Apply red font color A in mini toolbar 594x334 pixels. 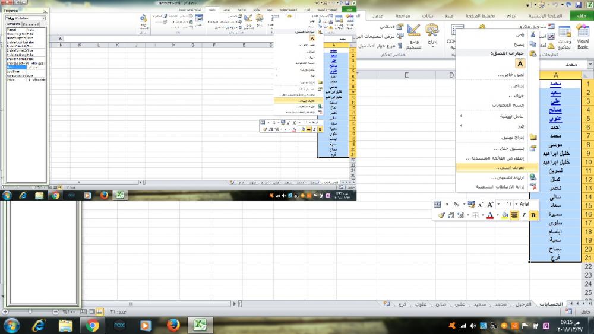[490, 215]
